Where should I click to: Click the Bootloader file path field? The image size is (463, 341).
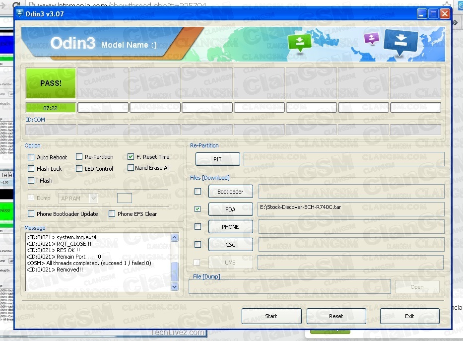coord(351,191)
